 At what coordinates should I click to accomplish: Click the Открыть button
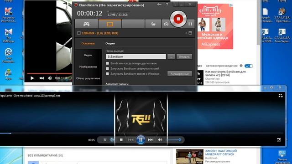(184, 56)
